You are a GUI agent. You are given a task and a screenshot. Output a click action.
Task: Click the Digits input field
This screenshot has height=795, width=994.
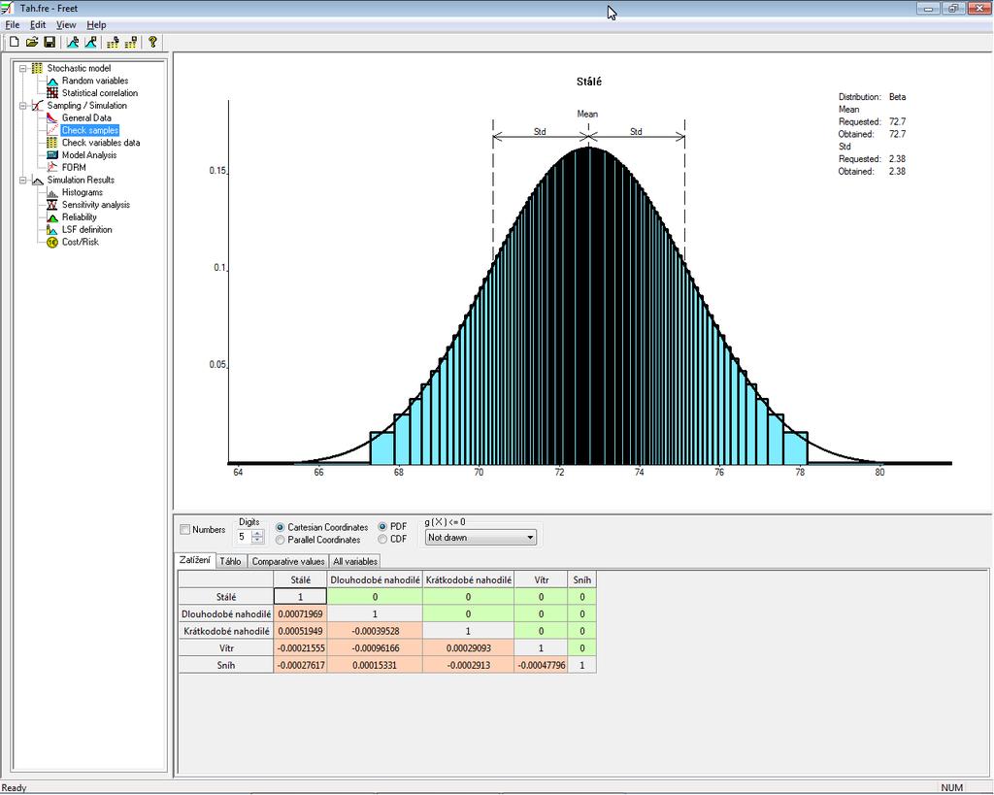(x=244, y=537)
